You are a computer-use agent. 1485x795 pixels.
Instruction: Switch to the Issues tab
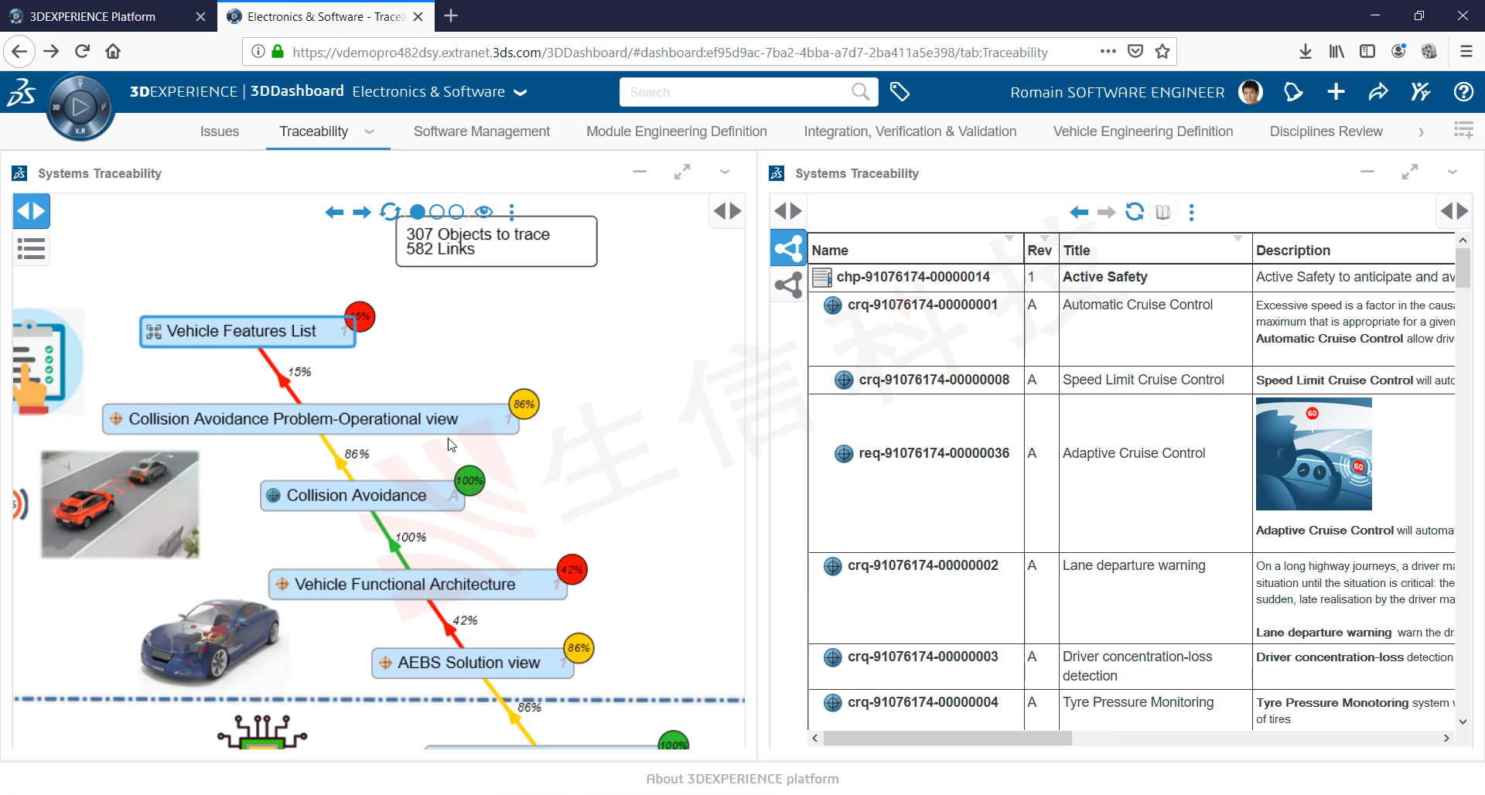click(220, 131)
